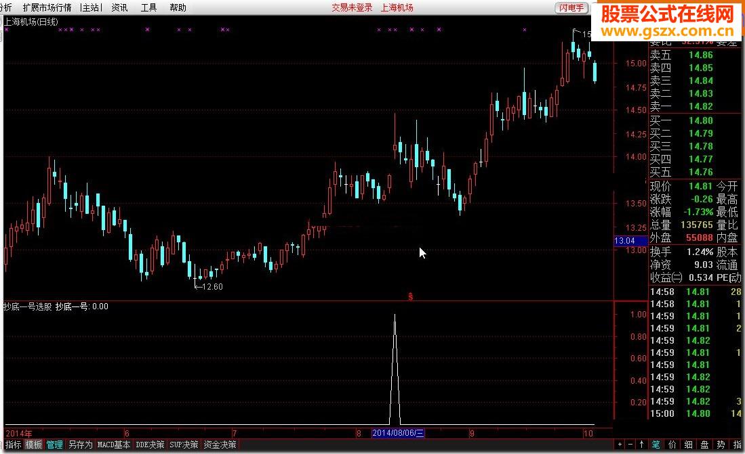Viewport: 745px width, 454px height.
Task: Click the 交易未登录 status link
Action: click(352, 7)
